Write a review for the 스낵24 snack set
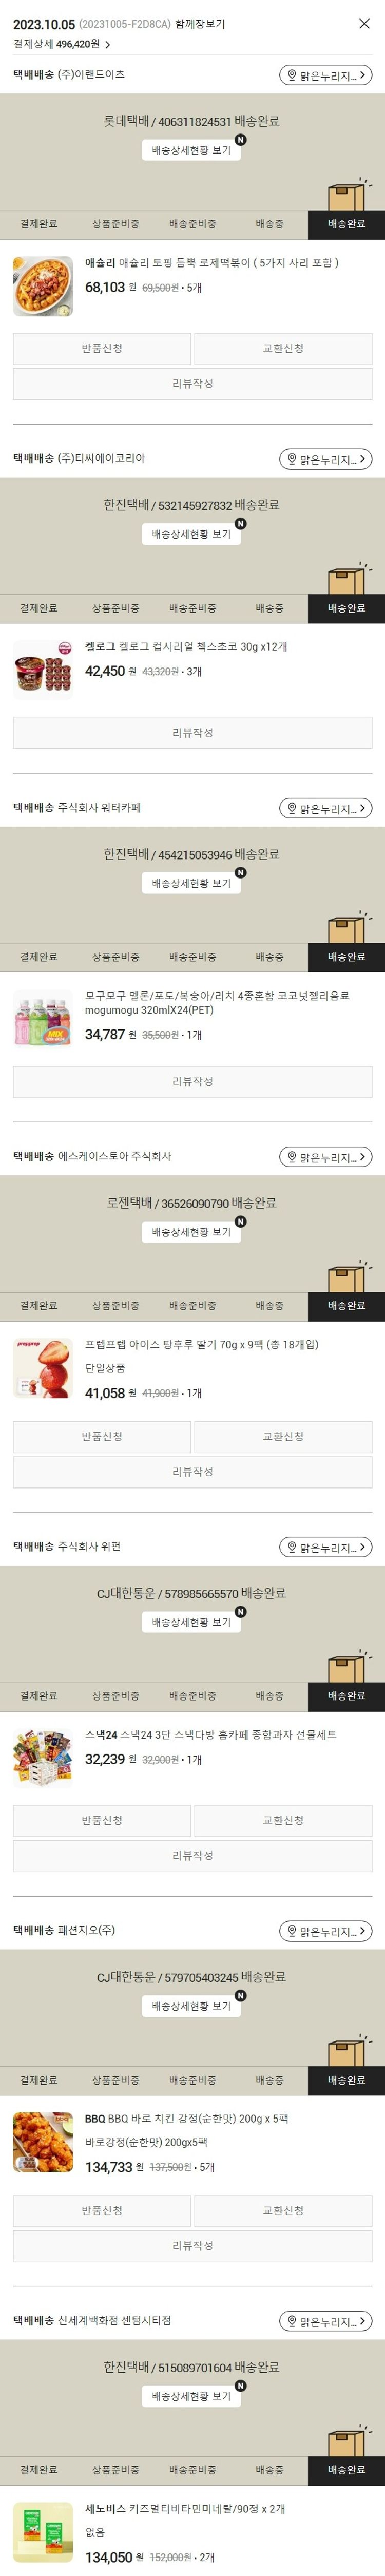This screenshot has width=385, height=2576. coord(192,1855)
